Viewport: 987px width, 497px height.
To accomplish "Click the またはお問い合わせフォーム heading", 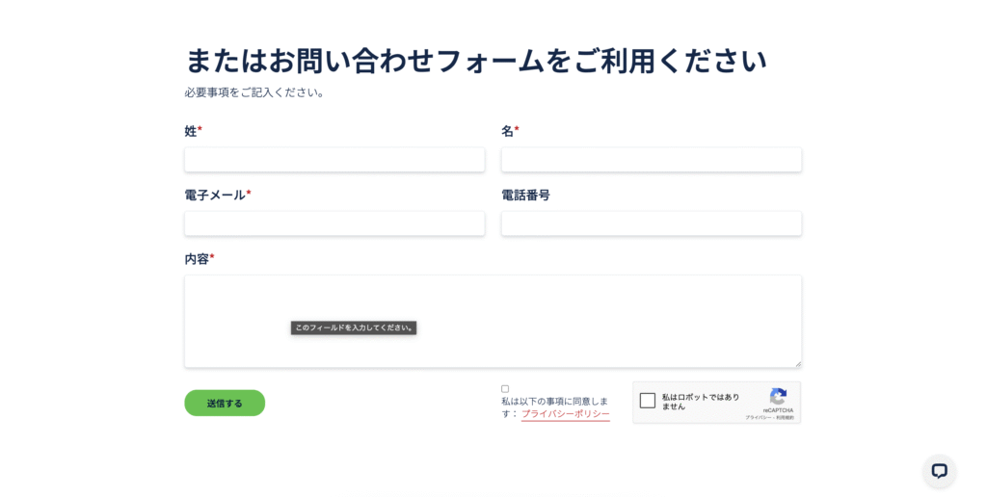I will [x=476, y=61].
